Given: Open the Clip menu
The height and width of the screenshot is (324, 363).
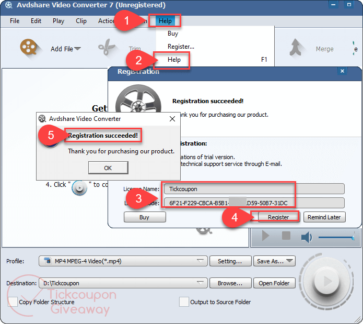Looking at the screenshot, I should coord(81,21).
